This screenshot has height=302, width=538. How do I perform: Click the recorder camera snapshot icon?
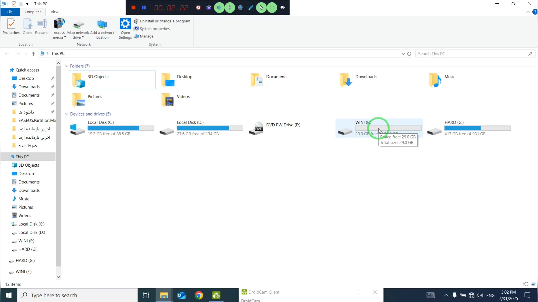(x=209, y=8)
